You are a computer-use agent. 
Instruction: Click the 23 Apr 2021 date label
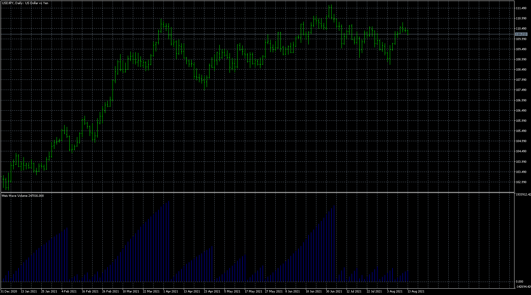(x=212, y=292)
